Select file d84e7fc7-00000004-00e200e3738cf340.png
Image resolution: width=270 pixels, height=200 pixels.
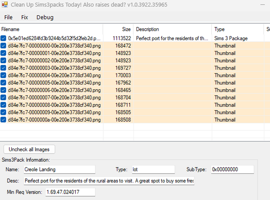54,75
